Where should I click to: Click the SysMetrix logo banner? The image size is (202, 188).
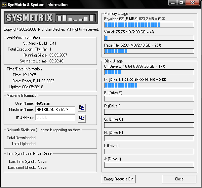pos(50,18)
